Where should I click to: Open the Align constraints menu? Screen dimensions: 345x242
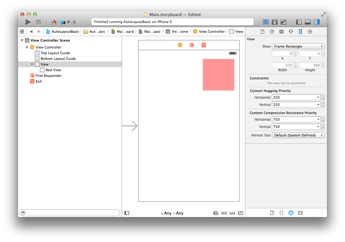(216, 213)
